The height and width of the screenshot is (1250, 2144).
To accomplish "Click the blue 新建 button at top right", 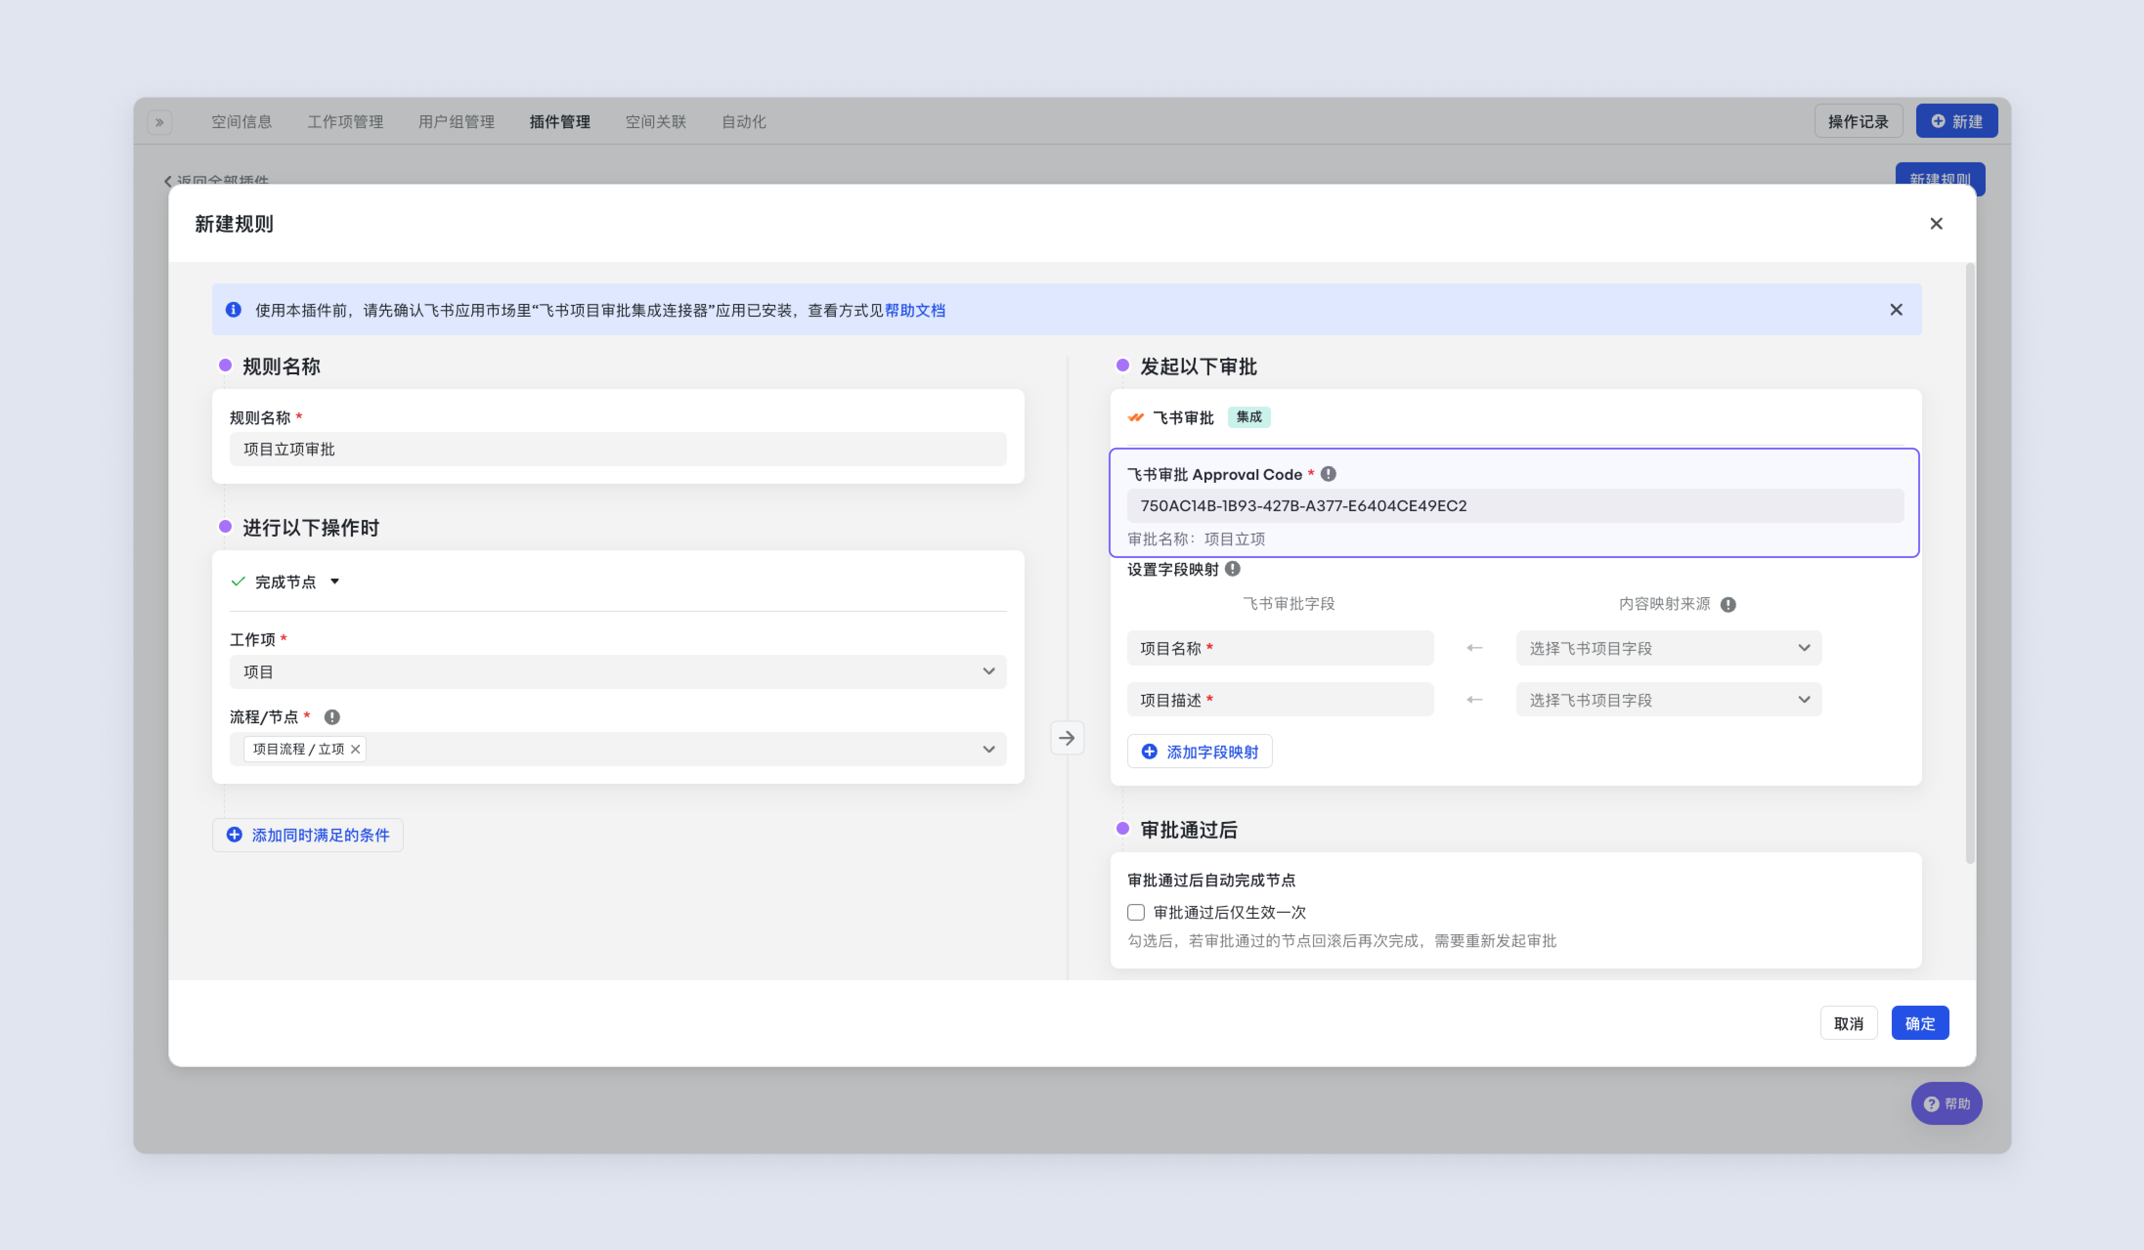I will [x=1957, y=121].
